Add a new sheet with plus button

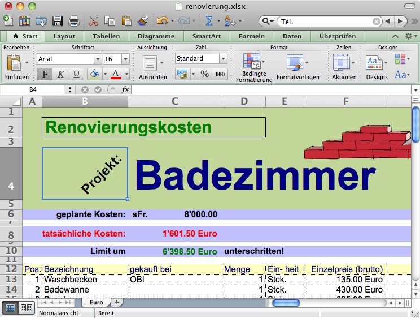[x=117, y=303]
